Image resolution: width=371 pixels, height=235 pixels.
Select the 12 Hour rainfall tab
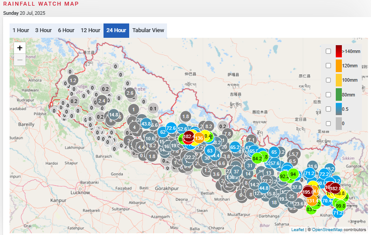[90, 30]
